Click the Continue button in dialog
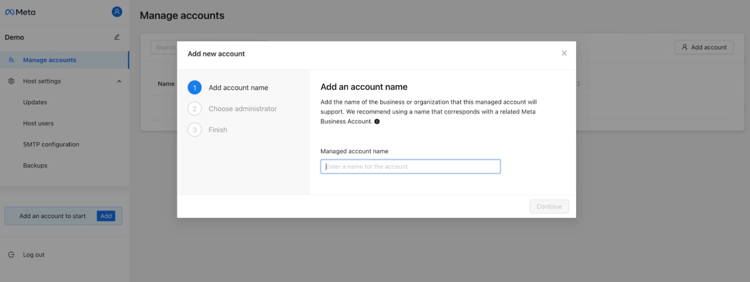750x282 pixels. point(549,206)
